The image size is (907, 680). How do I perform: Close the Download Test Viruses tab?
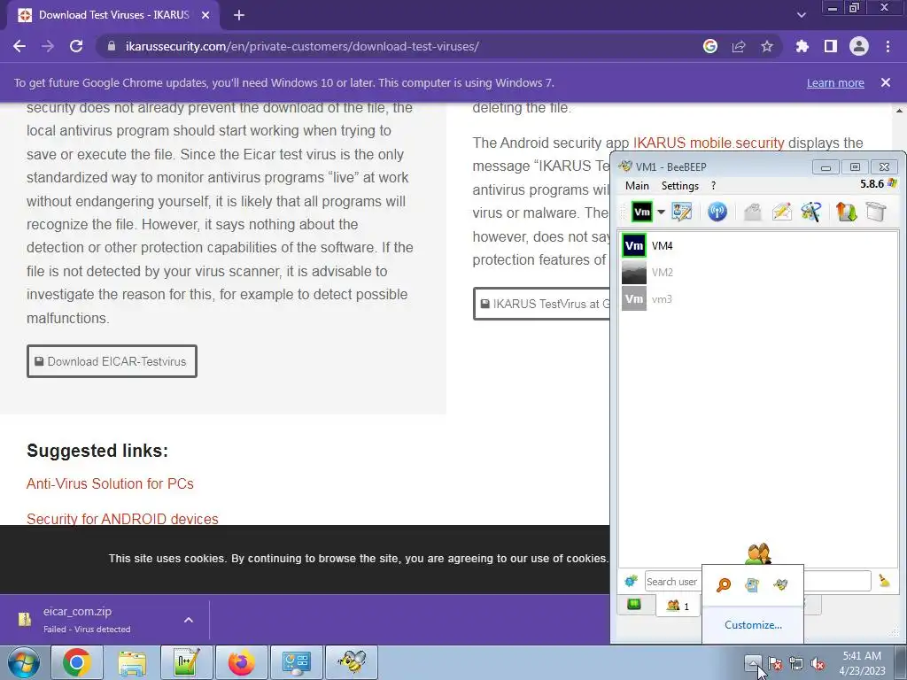(x=205, y=16)
